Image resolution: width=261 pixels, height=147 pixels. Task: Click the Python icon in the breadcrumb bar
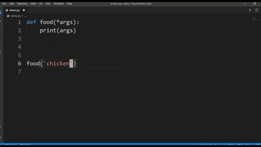8,16
